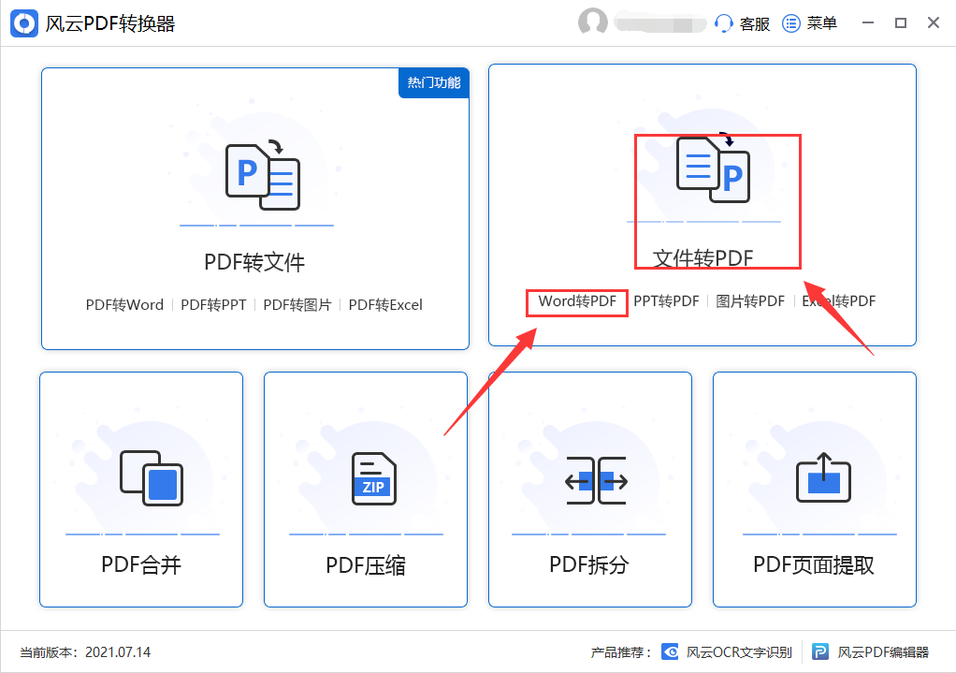Close the converter window
The image size is (956, 673).
(x=934, y=23)
